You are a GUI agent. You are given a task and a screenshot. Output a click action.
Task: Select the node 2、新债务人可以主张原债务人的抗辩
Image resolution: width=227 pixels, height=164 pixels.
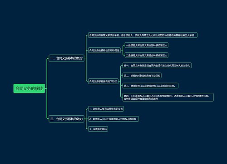(x=113, y=119)
